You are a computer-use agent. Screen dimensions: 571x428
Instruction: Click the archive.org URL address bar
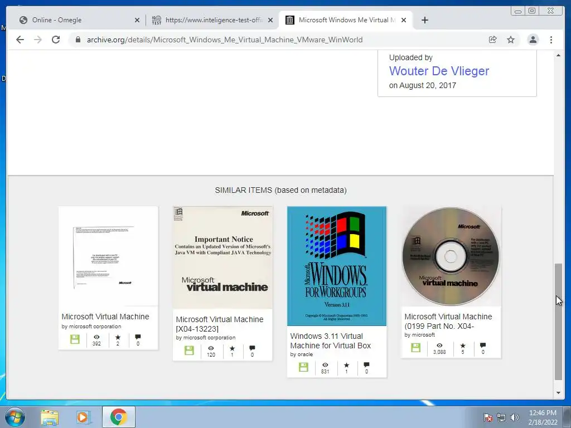pyautogui.click(x=224, y=40)
